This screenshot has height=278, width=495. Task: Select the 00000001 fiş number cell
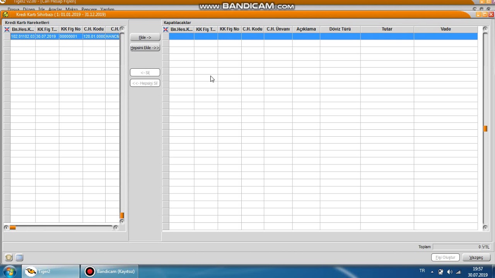coord(71,36)
